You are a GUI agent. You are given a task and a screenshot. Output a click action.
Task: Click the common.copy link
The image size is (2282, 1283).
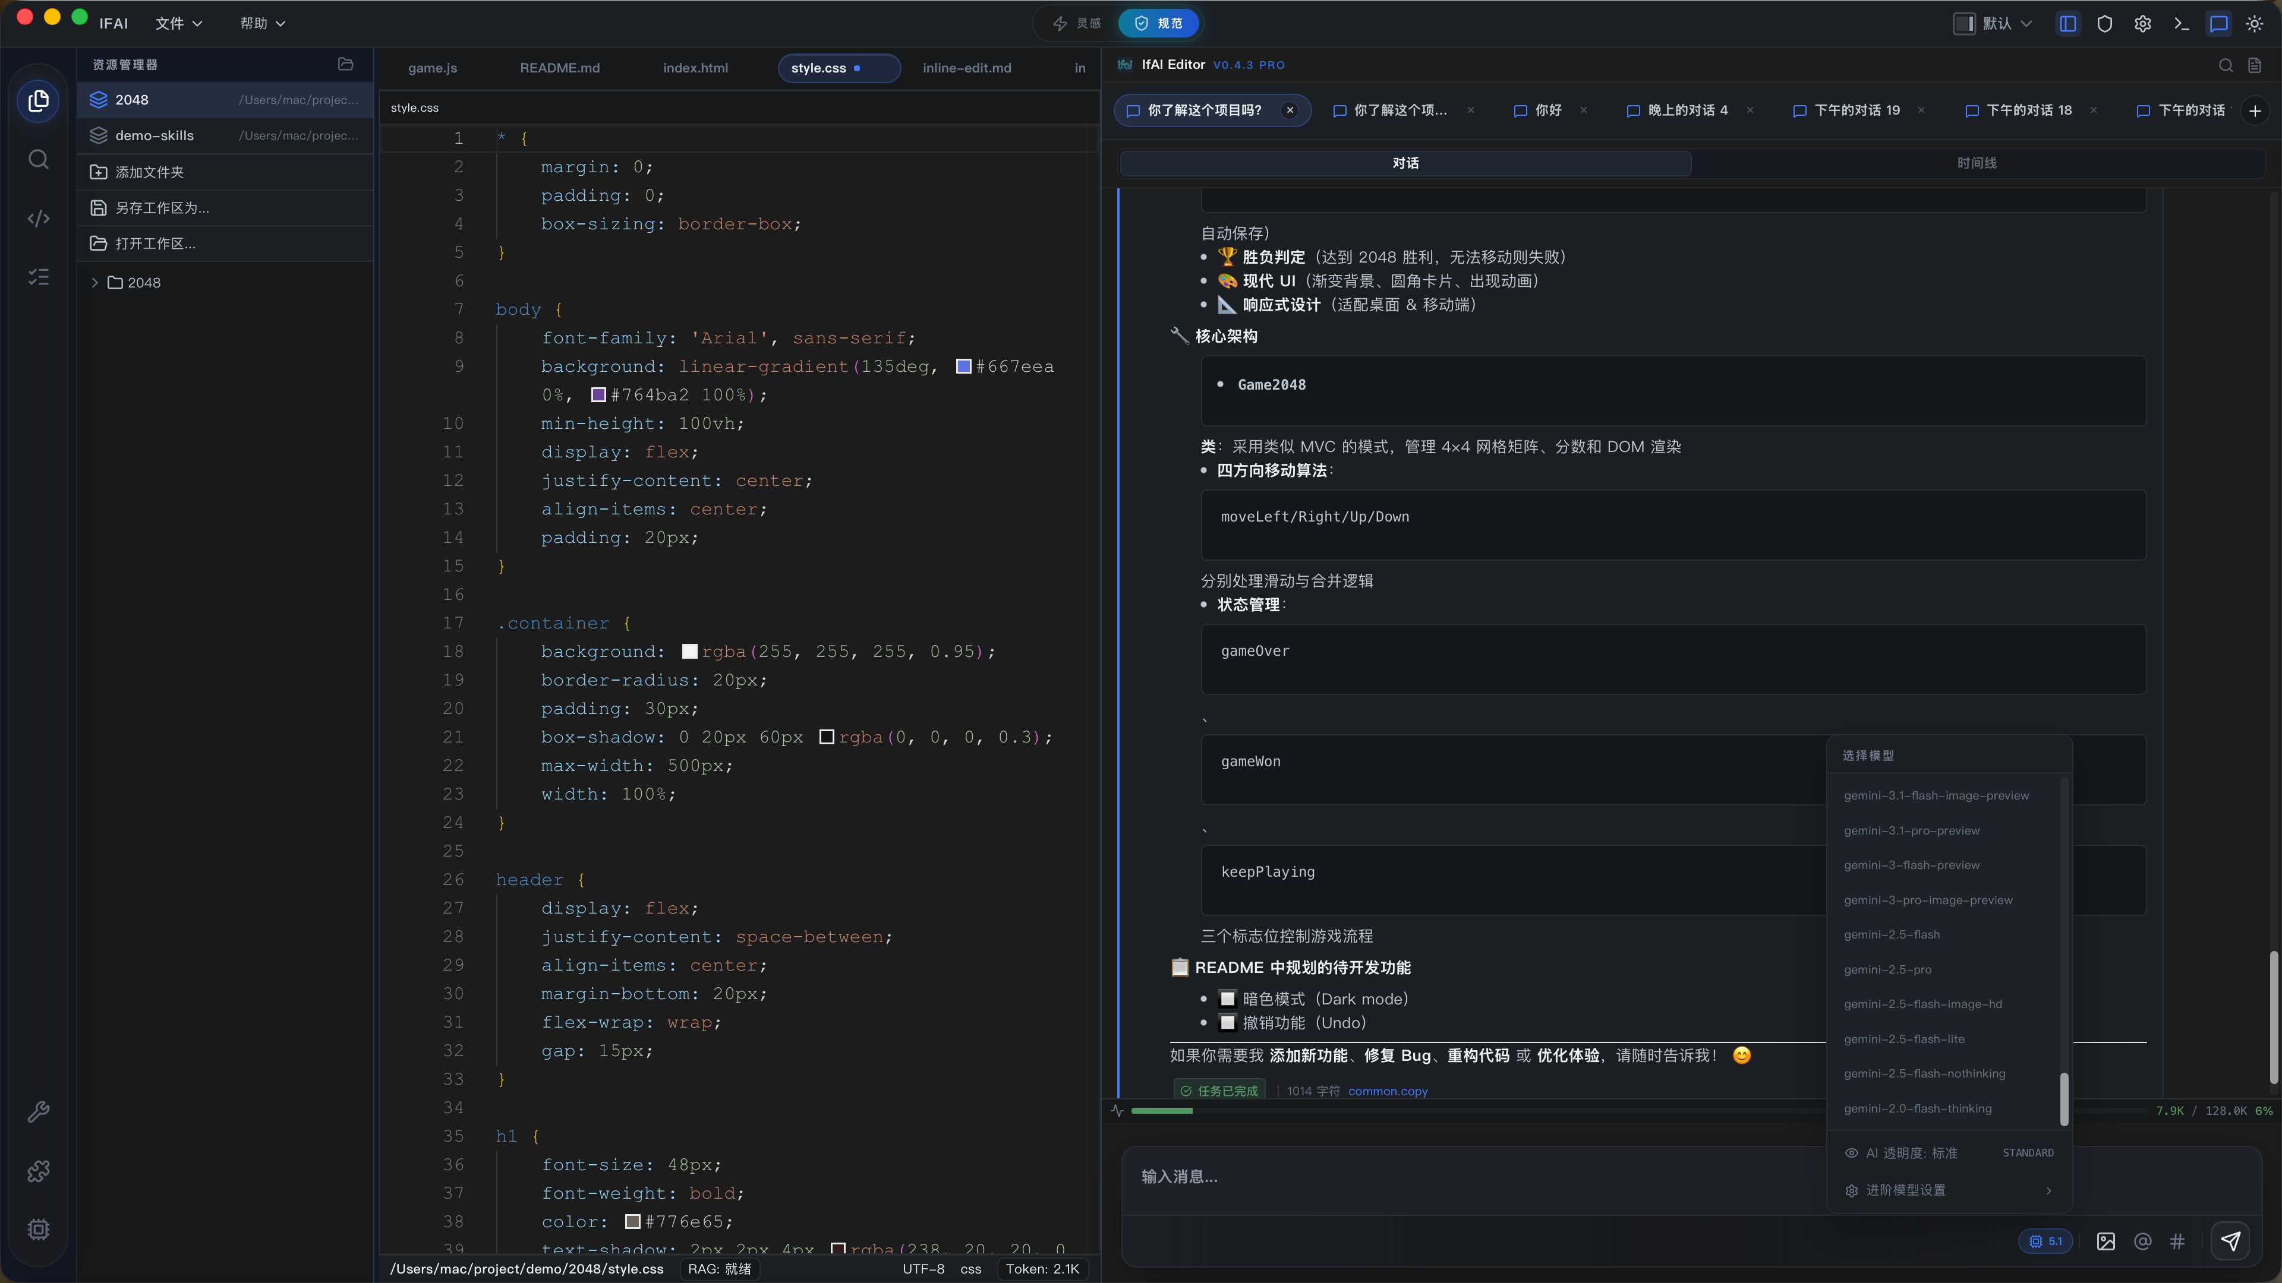coord(1387,1091)
